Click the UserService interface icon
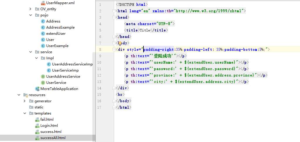Image resolution: width=300 pixels, height=142 pixels. 43,83
